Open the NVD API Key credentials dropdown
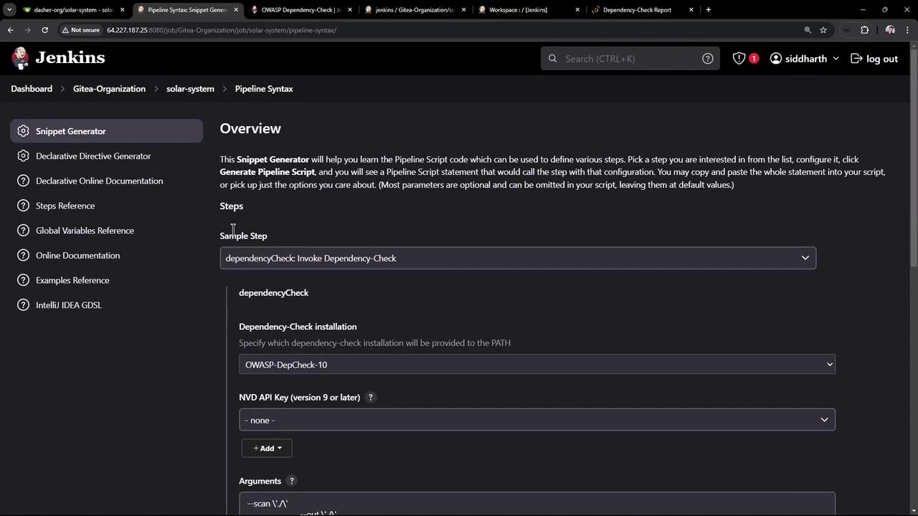The height and width of the screenshot is (516, 918). tap(536, 420)
